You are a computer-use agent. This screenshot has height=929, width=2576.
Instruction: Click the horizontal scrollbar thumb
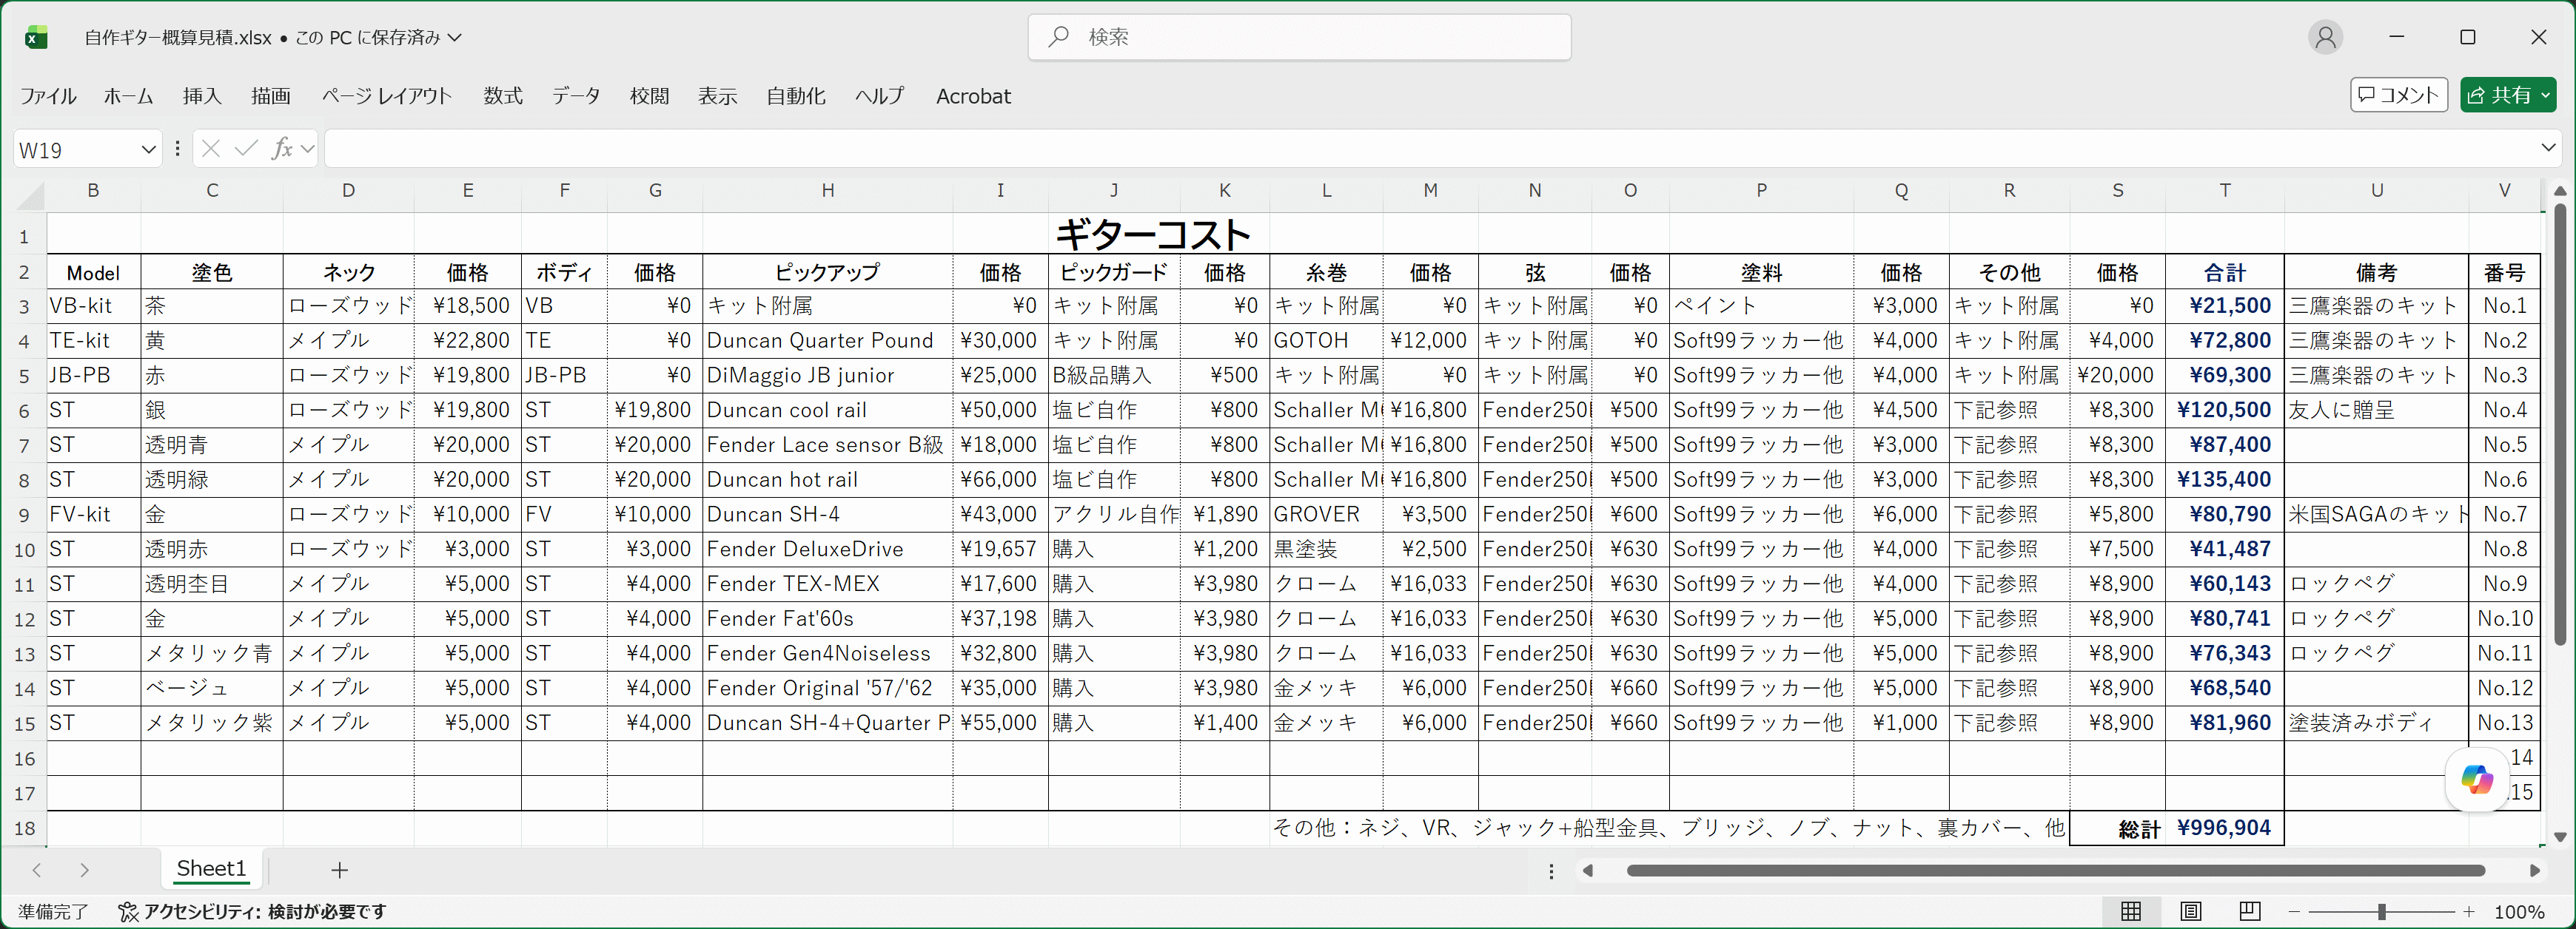click(x=2055, y=871)
